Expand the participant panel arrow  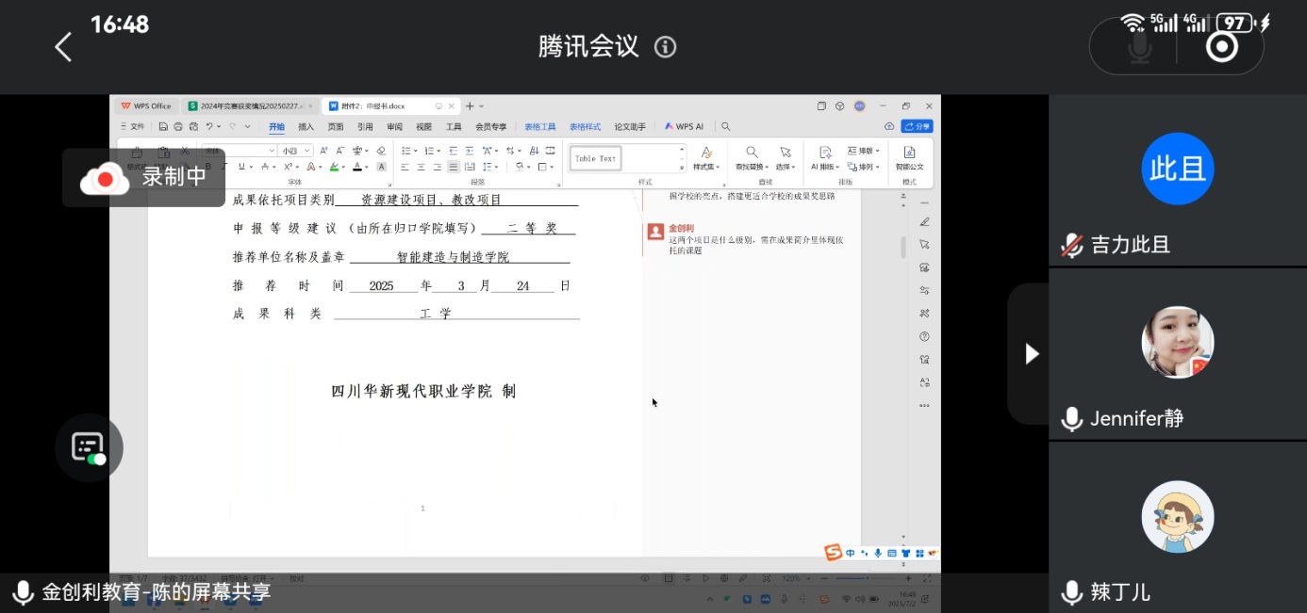pos(1032,354)
